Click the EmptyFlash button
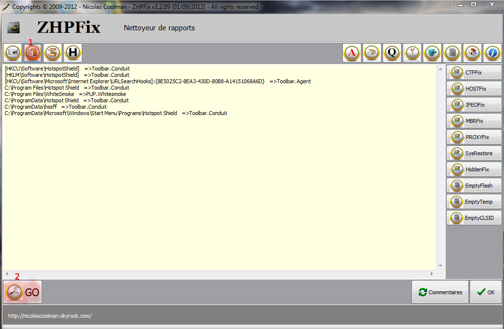504x329 pixels. [474, 186]
